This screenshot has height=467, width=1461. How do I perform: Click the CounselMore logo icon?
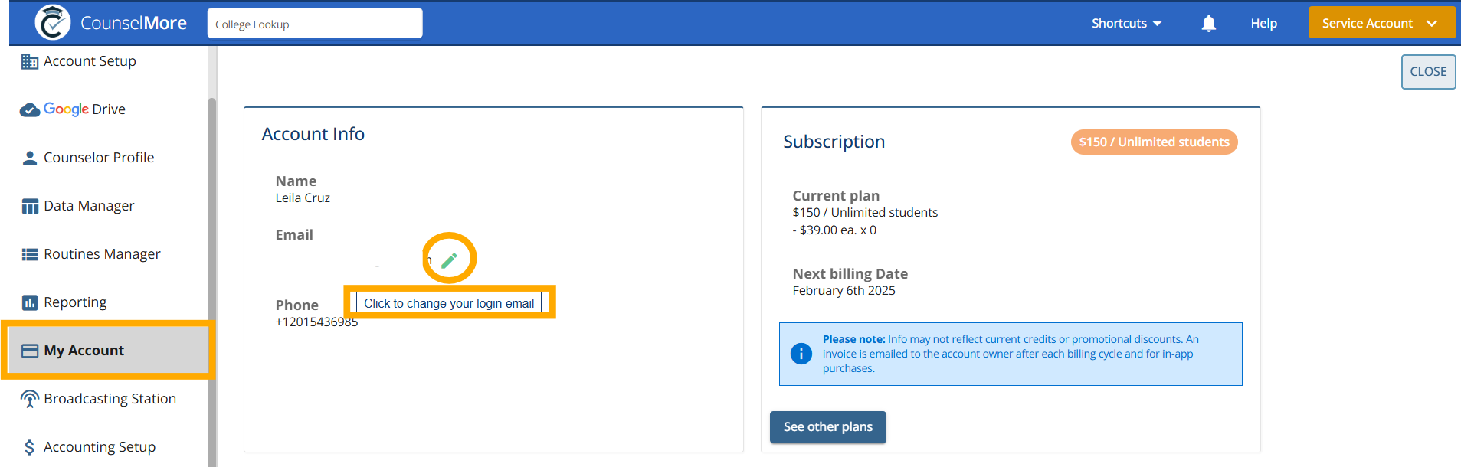pos(52,22)
